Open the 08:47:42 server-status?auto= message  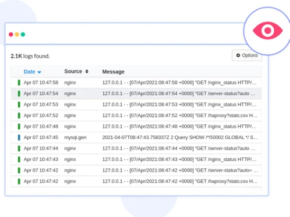click(180, 171)
